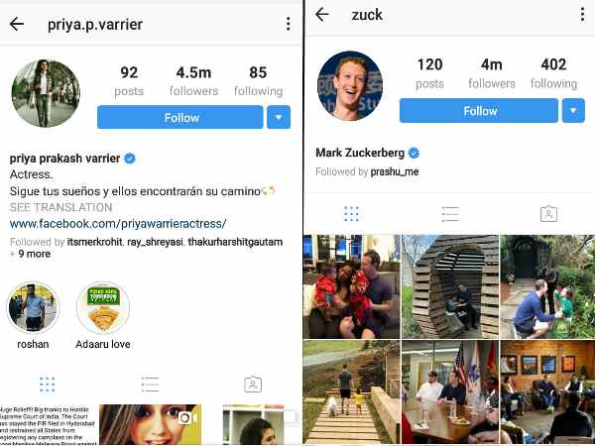Viewport: 595px width, 446px height.
Task: Open zuck's wooden sculpture photo
Action: coord(450,286)
